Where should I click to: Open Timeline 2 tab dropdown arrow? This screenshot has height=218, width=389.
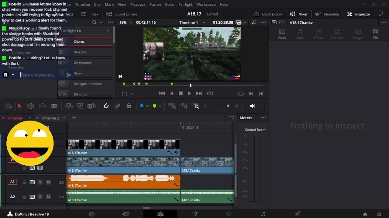64,118
